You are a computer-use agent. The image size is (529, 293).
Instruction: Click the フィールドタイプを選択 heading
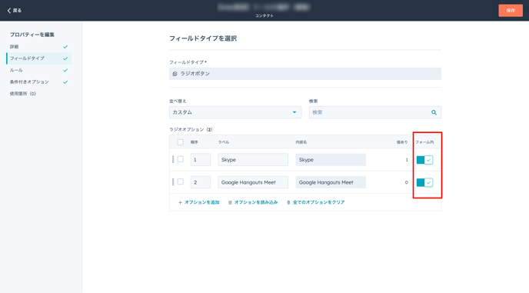[x=203, y=38]
